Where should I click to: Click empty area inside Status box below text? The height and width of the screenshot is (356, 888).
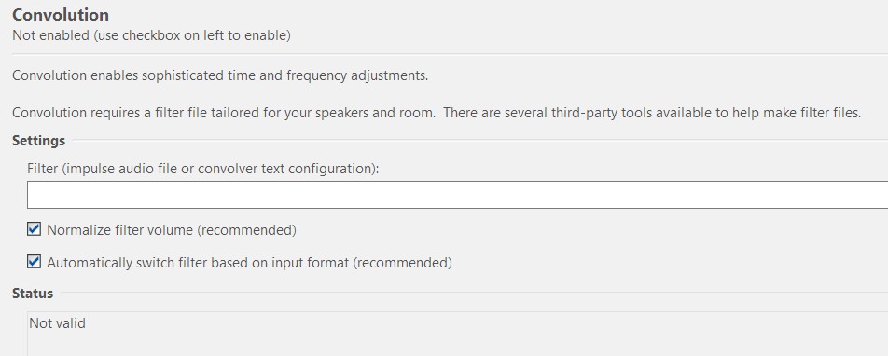click(x=458, y=344)
